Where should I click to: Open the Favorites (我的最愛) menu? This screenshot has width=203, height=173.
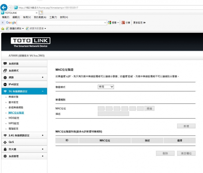40,17
